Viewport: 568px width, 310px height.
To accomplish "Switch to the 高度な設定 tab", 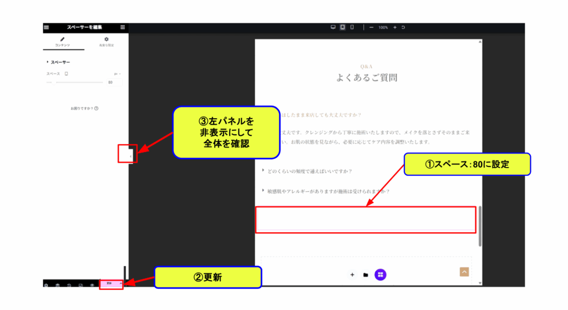I will pyautogui.click(x=106, y=42).
